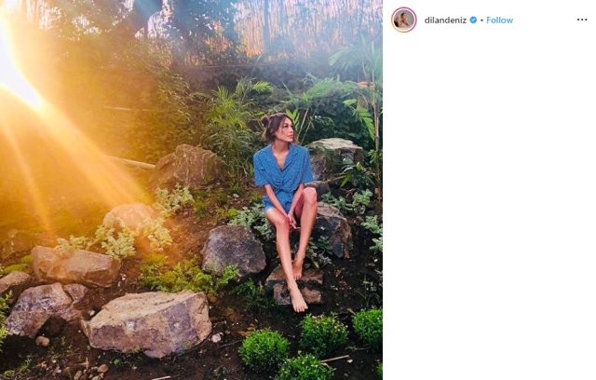The height and width of the screenshot is (380, 596).
Task: Click the empty white comments panel
Action: pyautogui.click(x=489, y=205)
